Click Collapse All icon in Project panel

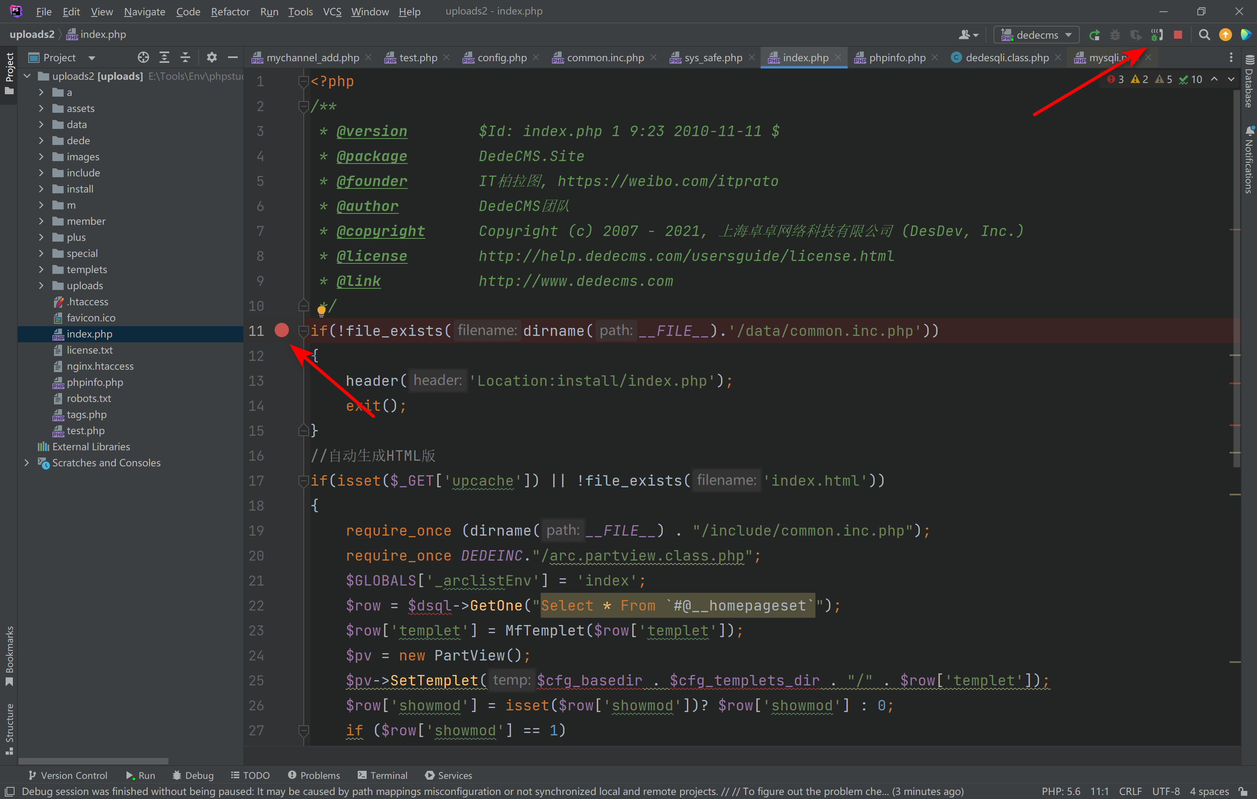[185, 58]
